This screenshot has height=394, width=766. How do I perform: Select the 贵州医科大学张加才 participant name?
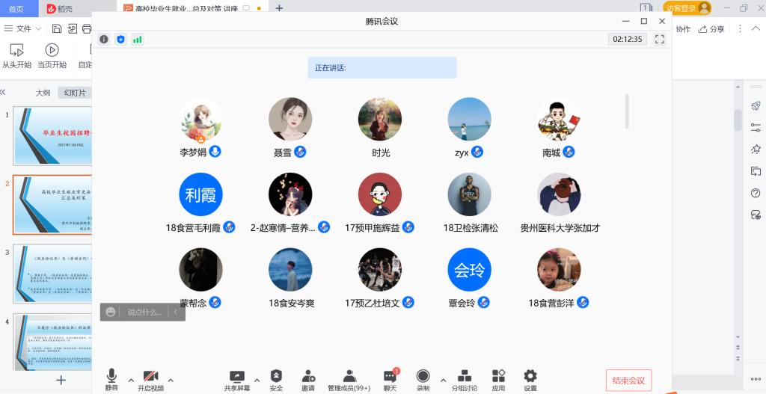pyautogui.click(x=560, y=228)
